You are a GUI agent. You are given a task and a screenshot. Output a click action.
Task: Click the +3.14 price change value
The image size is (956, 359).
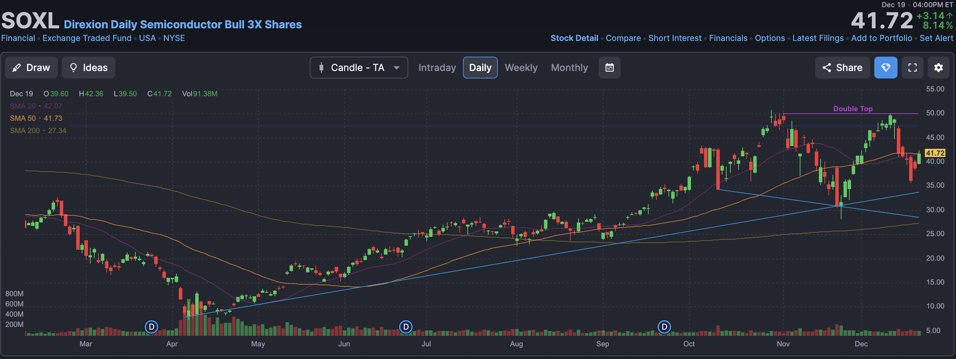(930, 16)
